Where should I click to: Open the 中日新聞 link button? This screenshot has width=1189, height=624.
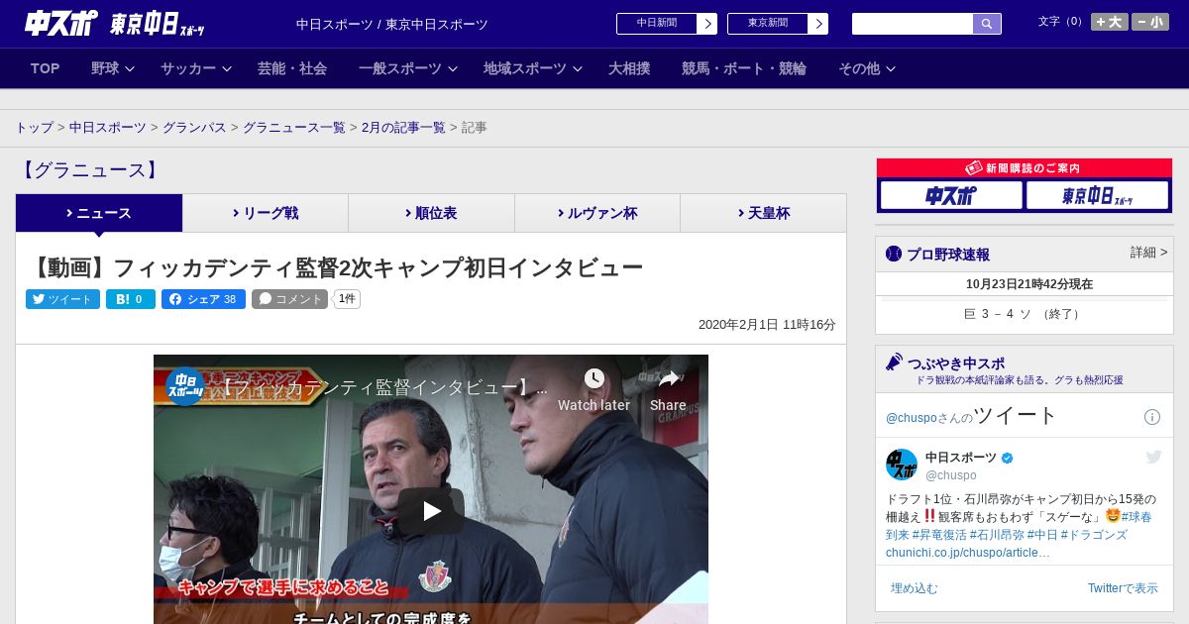pos(666,24)
